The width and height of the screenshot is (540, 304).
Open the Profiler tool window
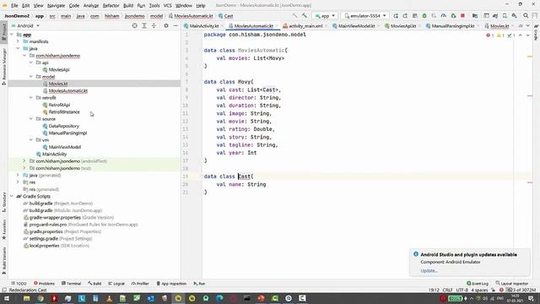140,284
